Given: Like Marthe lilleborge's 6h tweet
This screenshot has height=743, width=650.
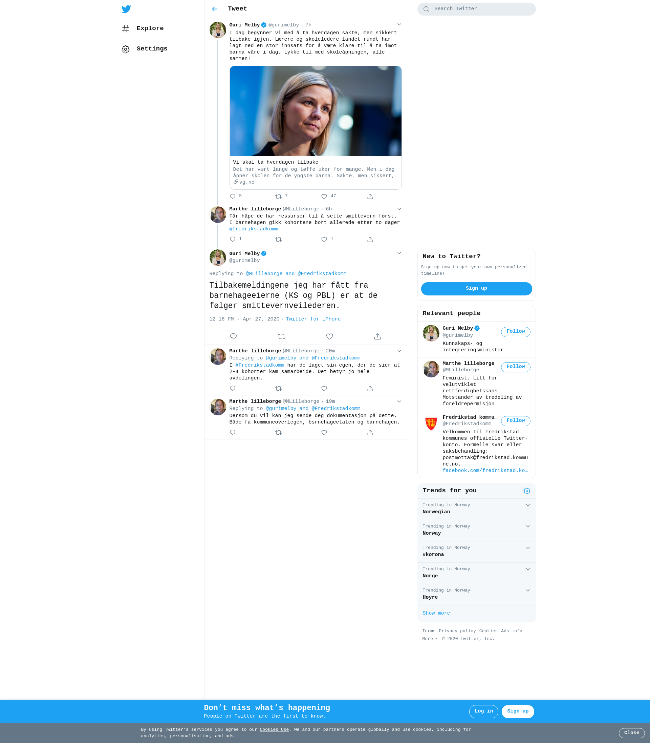Looking at the screenshot, I should (x=324, y=239).
